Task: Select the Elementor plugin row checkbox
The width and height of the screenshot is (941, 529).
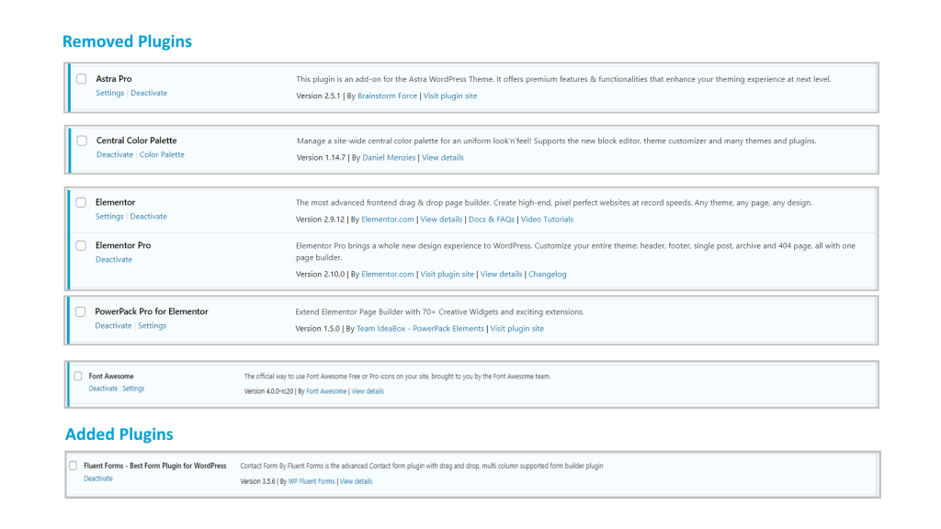Action: [x=81, y=202]
